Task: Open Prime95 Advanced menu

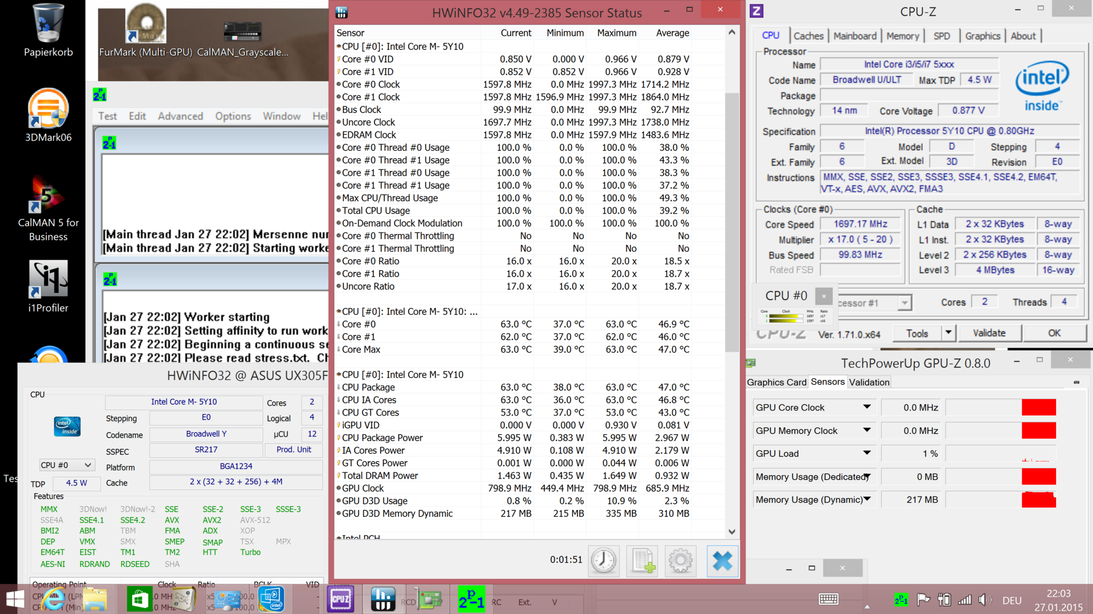Action: [x=180, y=116]
